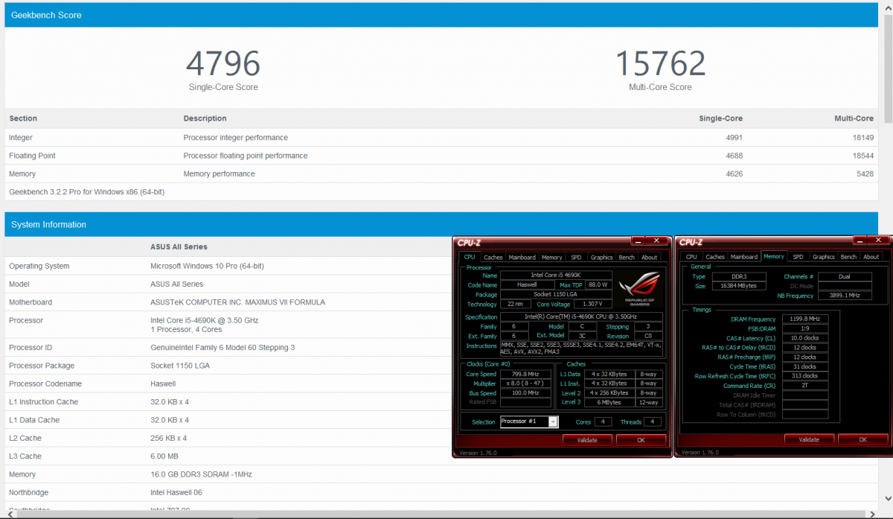Open Graphics tab in CPU-Z window showing Timings

click(x=823, y=257)
